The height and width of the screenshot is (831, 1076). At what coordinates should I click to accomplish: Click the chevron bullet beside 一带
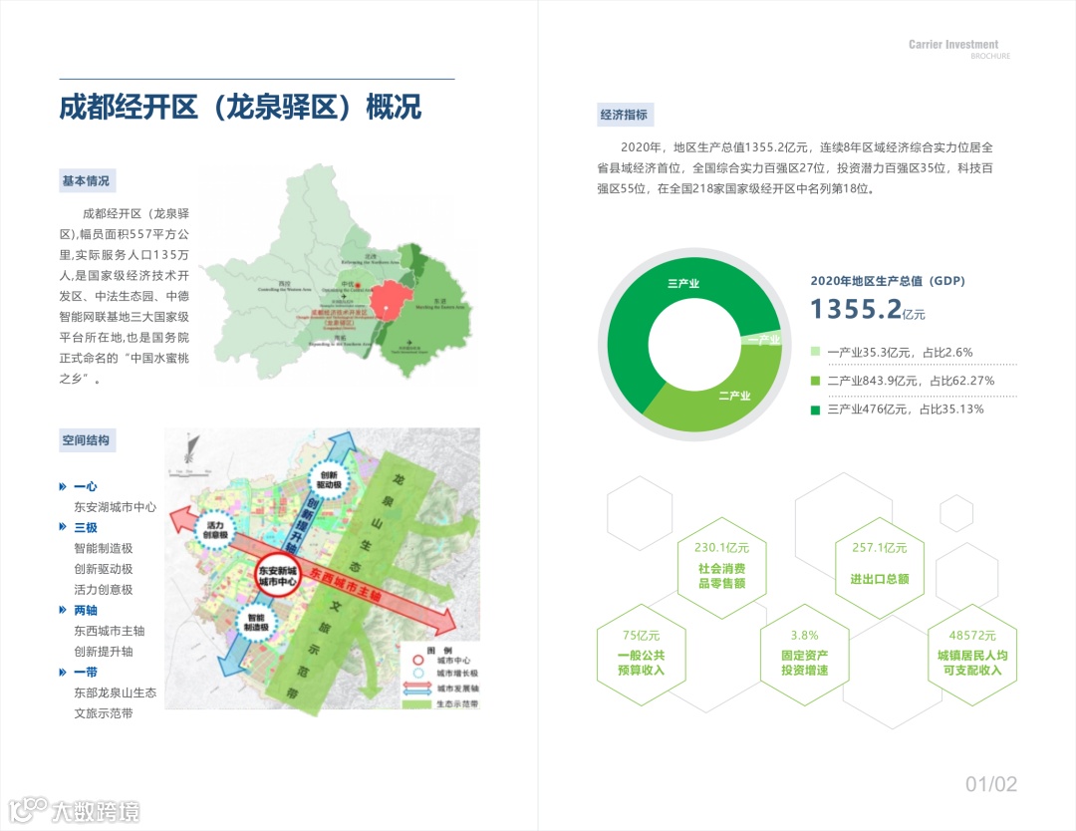[x=63, y=672]
